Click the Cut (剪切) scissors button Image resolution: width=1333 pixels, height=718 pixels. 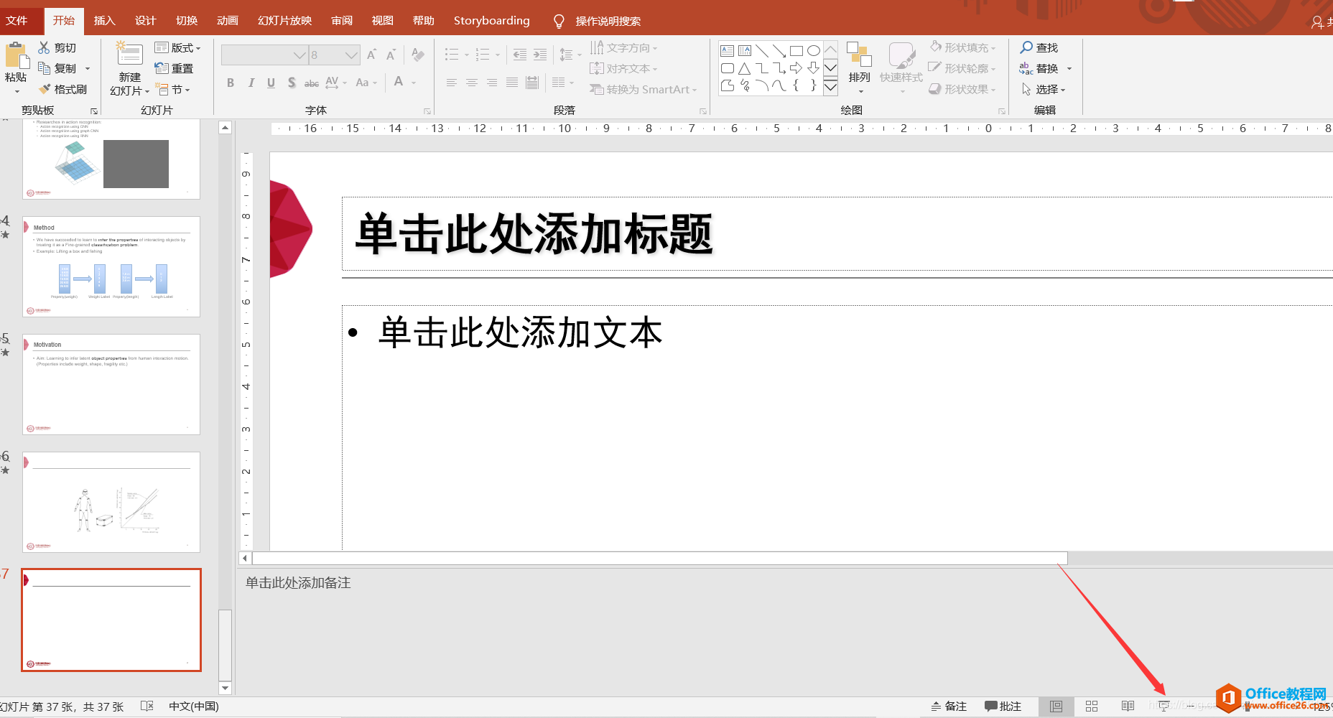57,47
